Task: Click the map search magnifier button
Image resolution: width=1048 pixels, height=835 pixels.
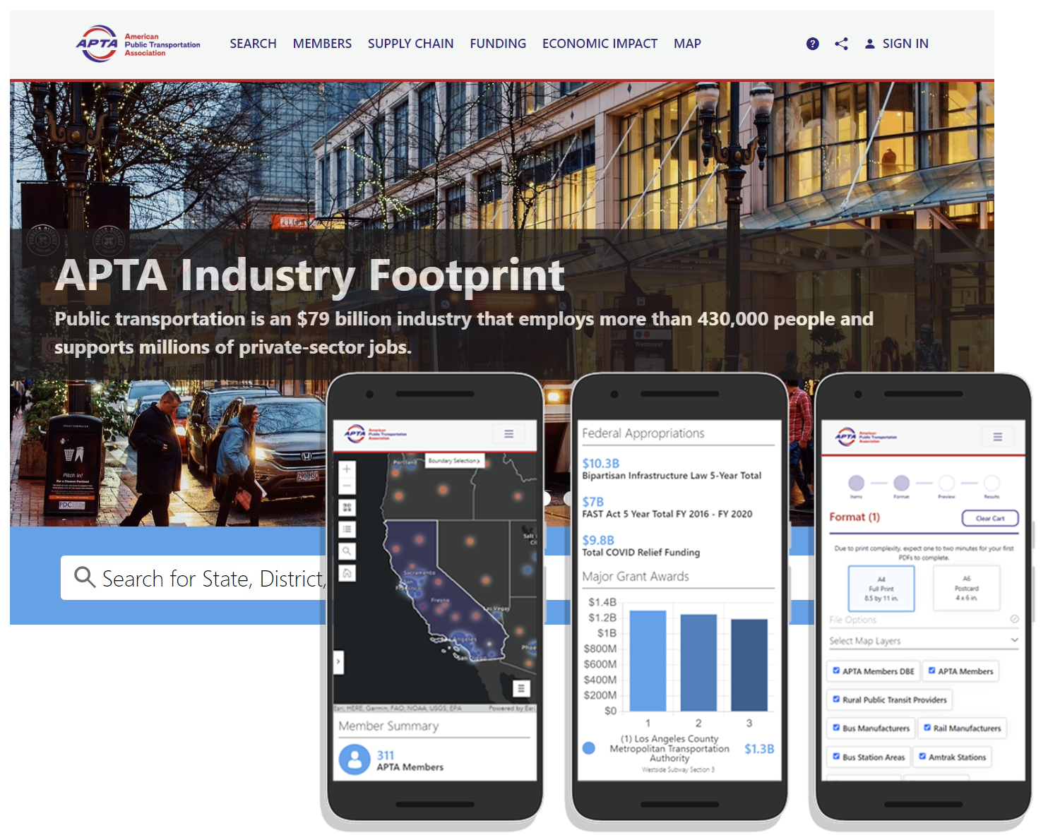Action: coord(347,551)
